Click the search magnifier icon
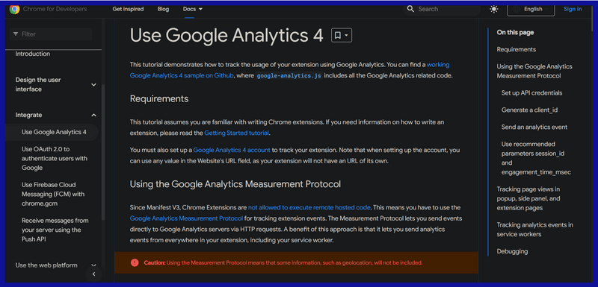 tap(410, 9)
